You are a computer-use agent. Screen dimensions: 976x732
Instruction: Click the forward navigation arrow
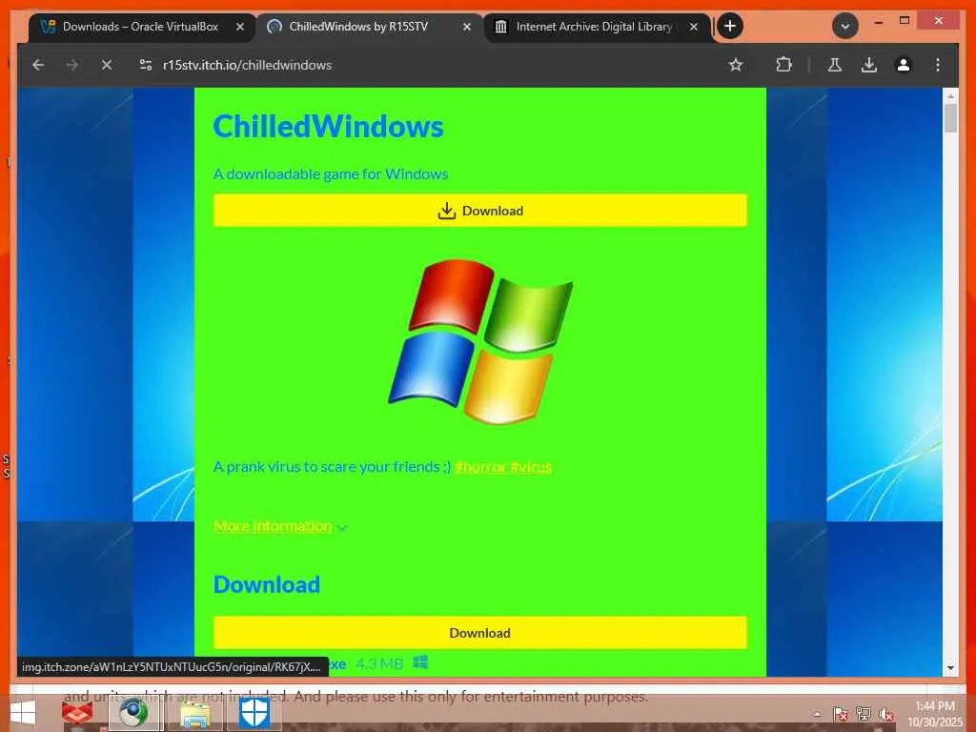(x=72, y=65)
